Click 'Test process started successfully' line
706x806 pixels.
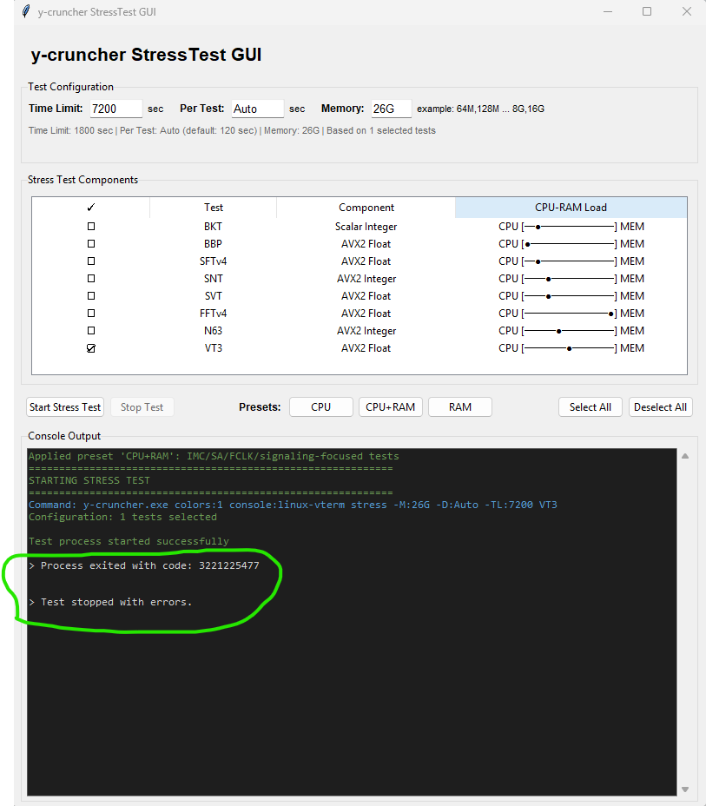(129, 541)
